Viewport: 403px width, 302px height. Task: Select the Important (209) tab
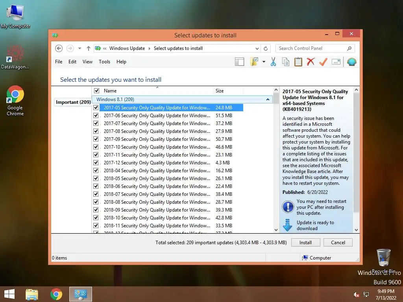[x=73, y=102]
